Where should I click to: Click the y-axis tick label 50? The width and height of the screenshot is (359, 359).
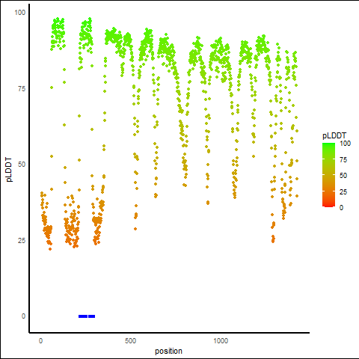pyautogui.click(x=22, y=165)
